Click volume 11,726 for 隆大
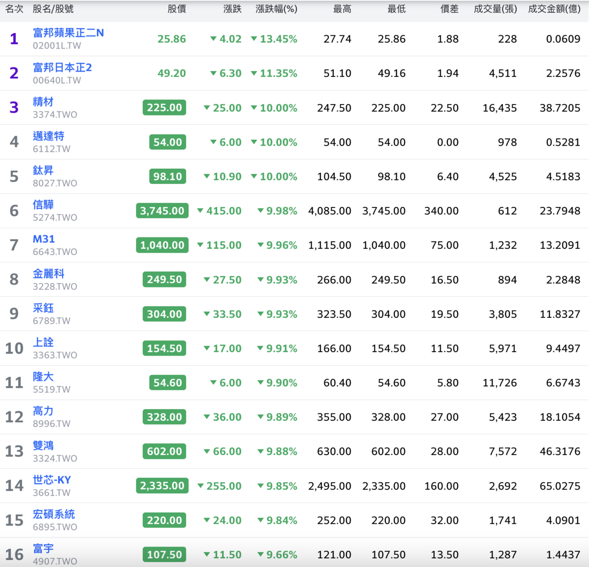The height and width of the screenshot is (567, 589). [500, 383]
